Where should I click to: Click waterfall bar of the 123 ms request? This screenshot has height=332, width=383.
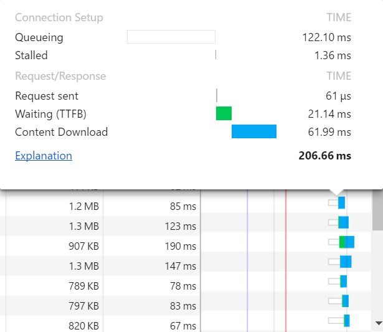pos(343,222)
